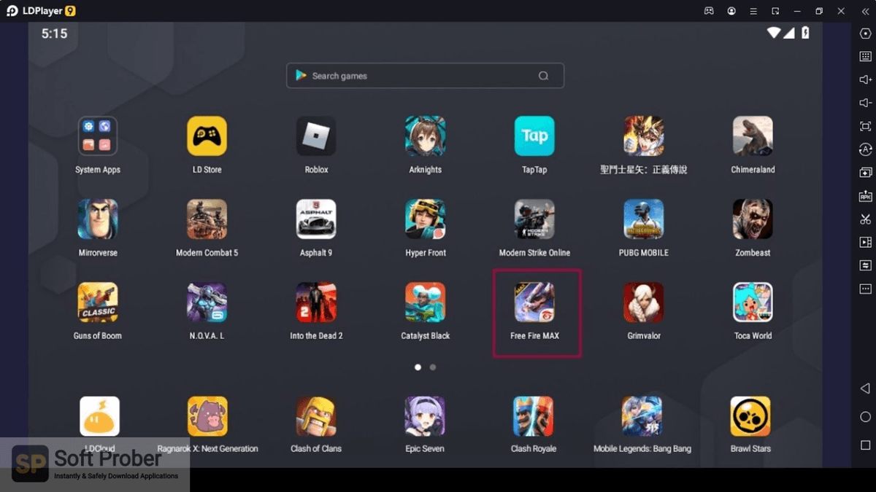
Task: Open Into the Dead 2
Action: tap(316, 302)
